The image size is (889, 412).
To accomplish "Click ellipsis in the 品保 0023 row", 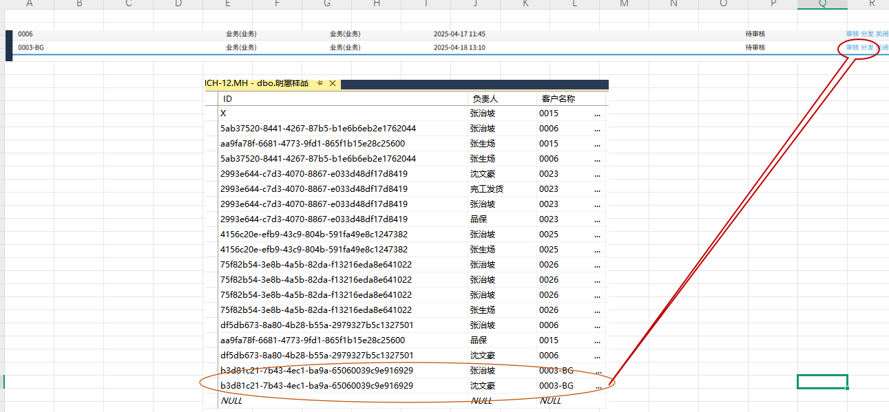I will (597, 219).
